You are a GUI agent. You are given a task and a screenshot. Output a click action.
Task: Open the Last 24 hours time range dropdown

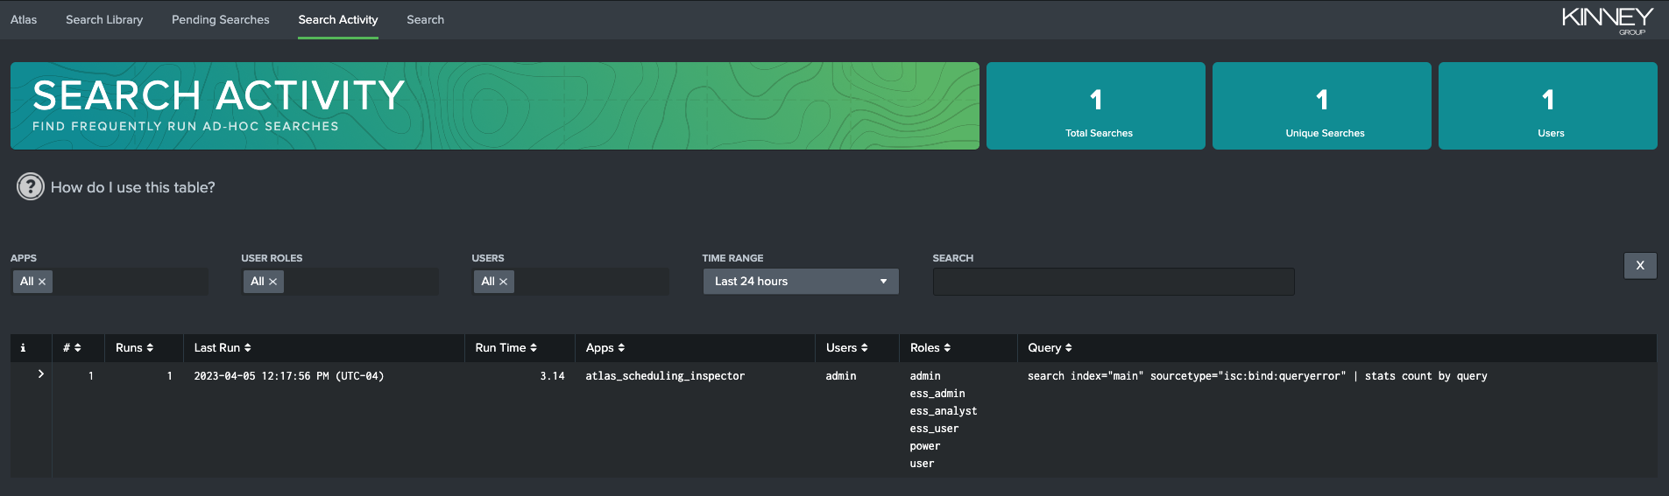(801, 281)
